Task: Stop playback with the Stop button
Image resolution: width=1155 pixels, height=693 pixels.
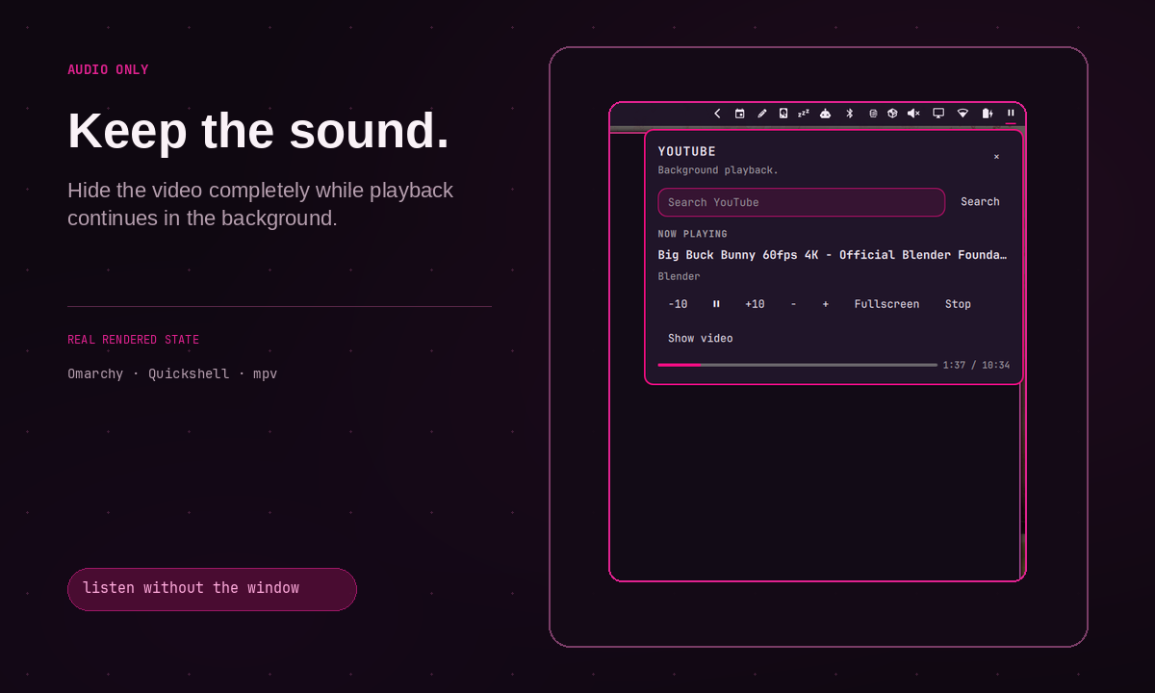Action: (x=958, y=304)
